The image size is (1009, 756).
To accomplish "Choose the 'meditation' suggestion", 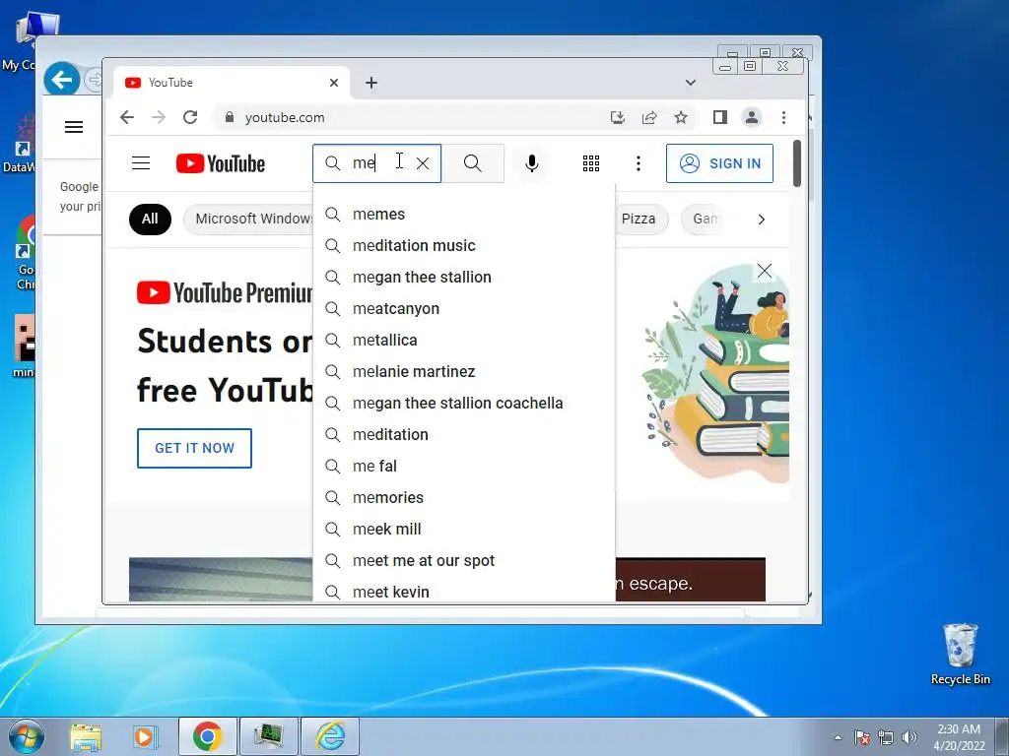I will coord(464,434).
